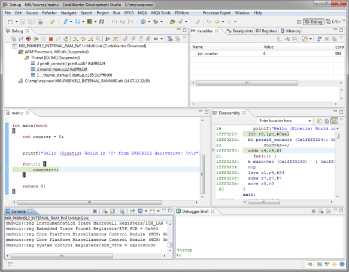Screen dimensions: 349x272
Task: Toggle Link with Active Debug Context in Disassembly
Action: click(334, 121)
